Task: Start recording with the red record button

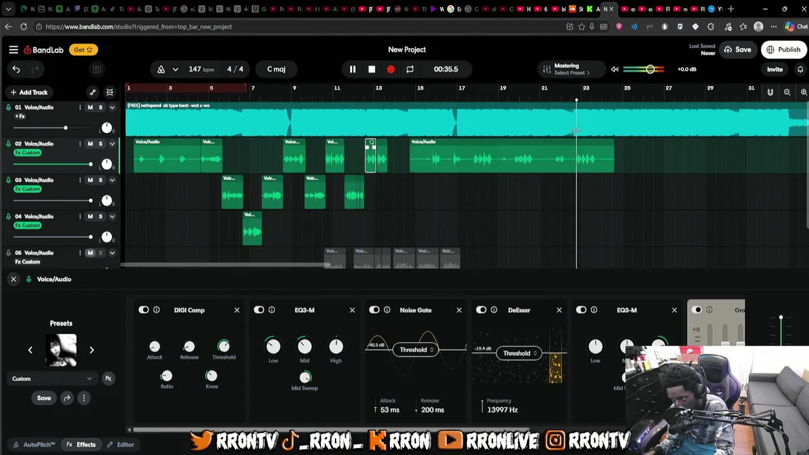Action: (x=391, y=70)
